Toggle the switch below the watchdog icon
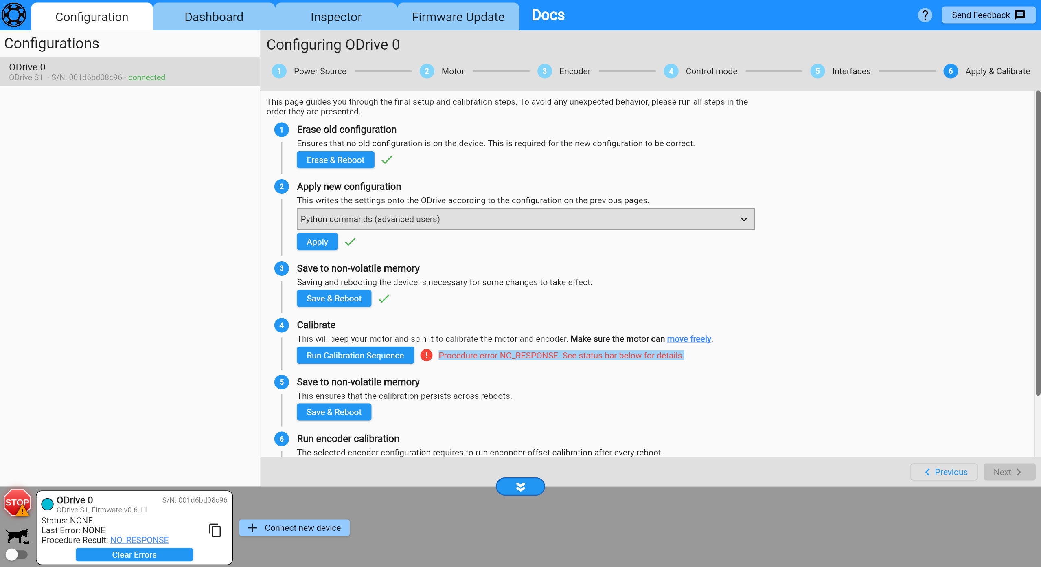The image size is (1041, 567). (x=16, y=554)
